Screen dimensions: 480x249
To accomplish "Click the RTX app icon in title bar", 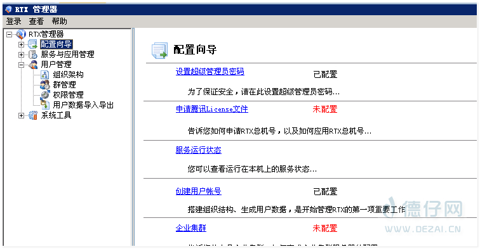I will point(9,10).
